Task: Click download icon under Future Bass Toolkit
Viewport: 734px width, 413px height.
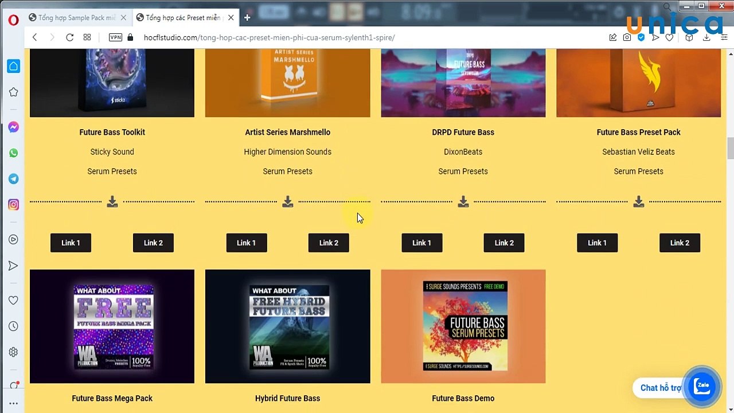Action: click(112, 201)
